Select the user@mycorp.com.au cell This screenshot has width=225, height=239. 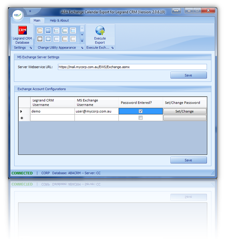pos(96,111)
